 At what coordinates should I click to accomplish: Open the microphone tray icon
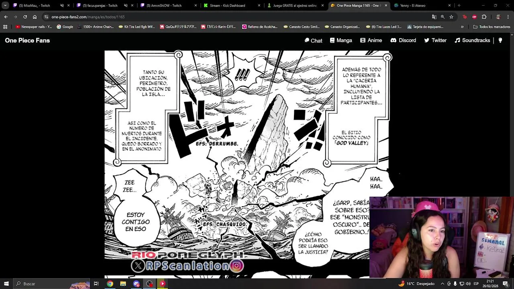(455, 284)
